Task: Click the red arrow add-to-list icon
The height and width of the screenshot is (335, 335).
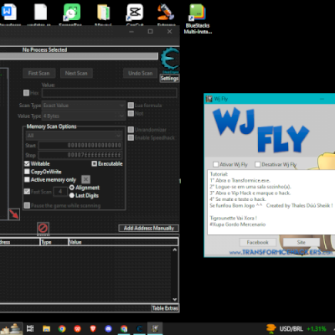Action: coord(14,214)
